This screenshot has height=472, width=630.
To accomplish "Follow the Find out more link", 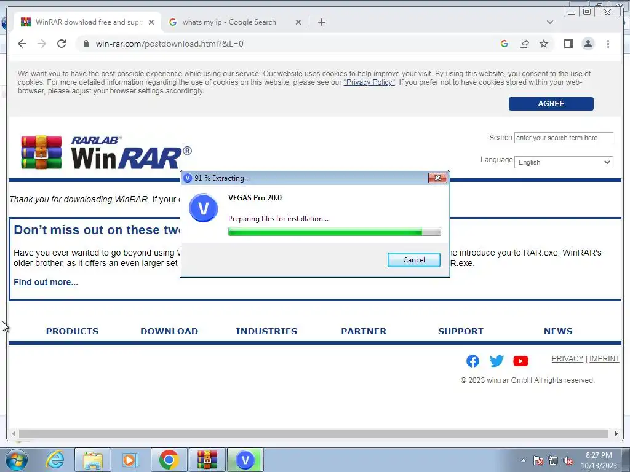I will pos(46,282).
